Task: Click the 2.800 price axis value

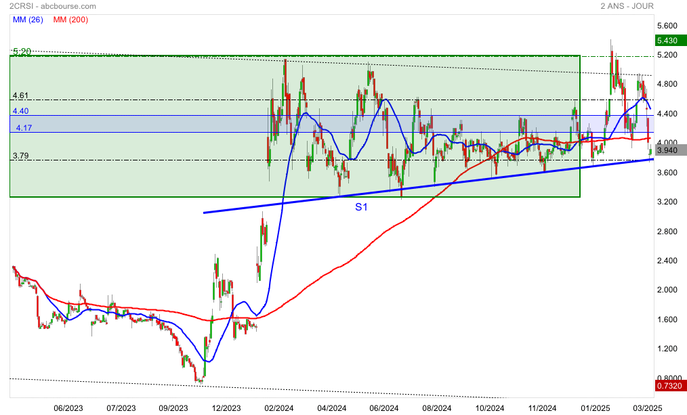Action: point(667,232)
